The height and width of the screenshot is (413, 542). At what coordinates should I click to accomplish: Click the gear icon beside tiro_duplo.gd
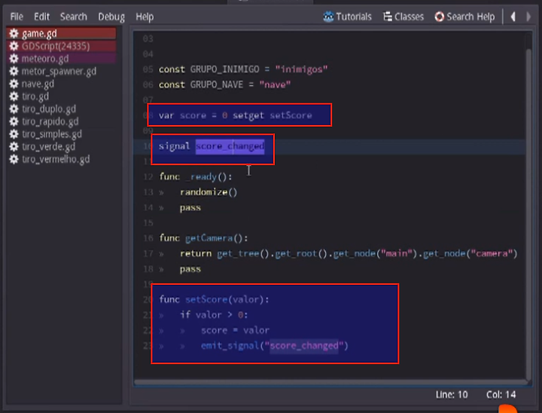pos(14,109)
